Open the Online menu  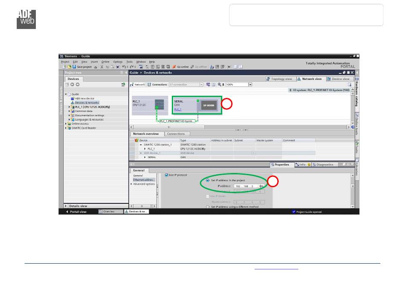[105, 62]
